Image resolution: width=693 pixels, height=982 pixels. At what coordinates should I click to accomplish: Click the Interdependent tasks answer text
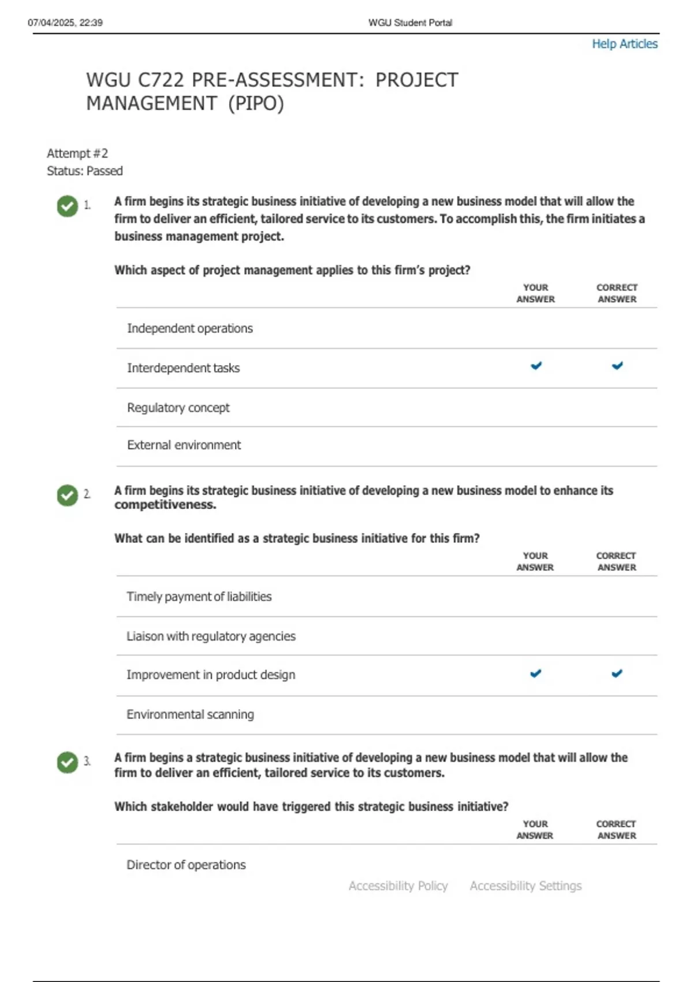[x=183, y=368]
